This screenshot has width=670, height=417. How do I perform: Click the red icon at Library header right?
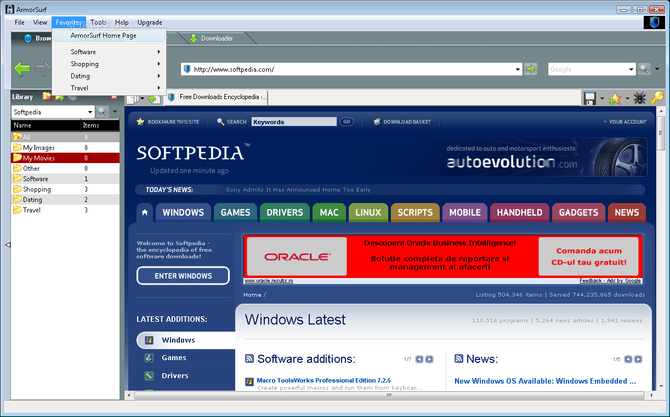pos(114,97)
